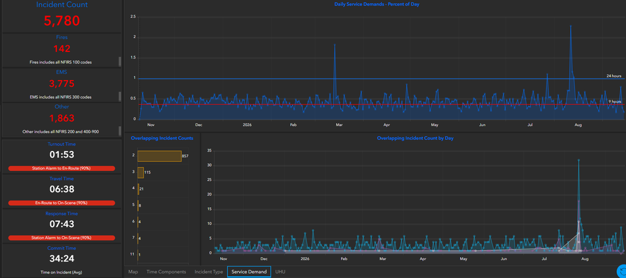Click the 115 bar value label

147,173
